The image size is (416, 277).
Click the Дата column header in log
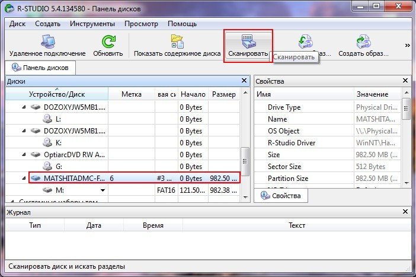(94, 225)
